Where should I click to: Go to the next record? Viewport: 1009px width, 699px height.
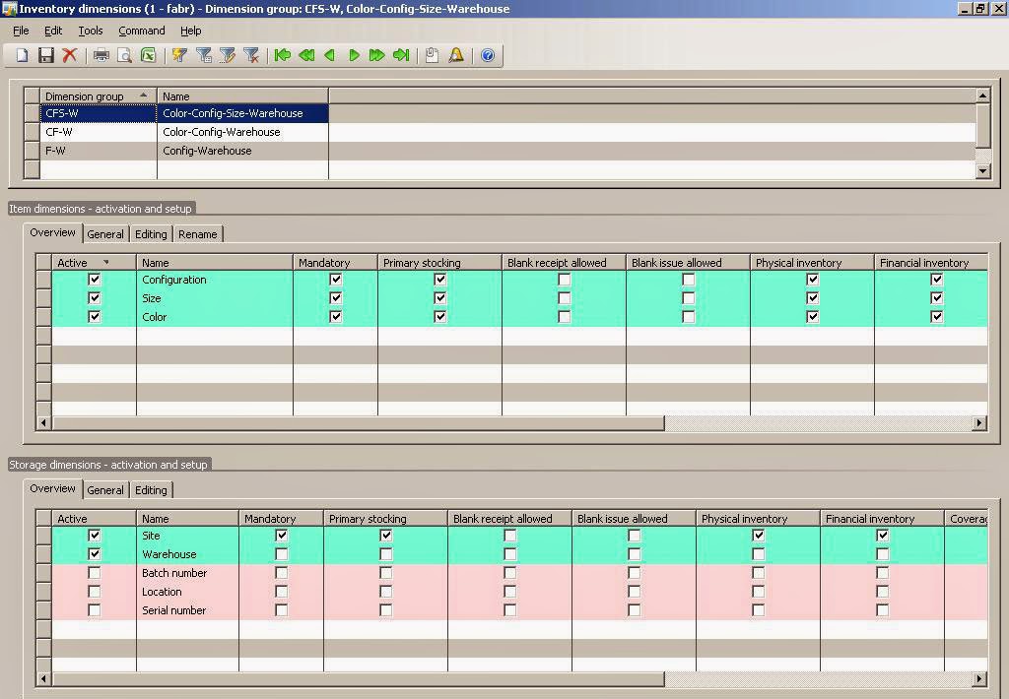[354, 55]
